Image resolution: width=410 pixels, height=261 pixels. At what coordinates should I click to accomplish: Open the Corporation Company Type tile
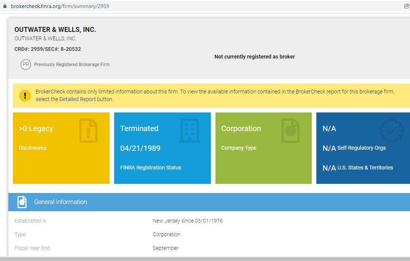(263, 148)
